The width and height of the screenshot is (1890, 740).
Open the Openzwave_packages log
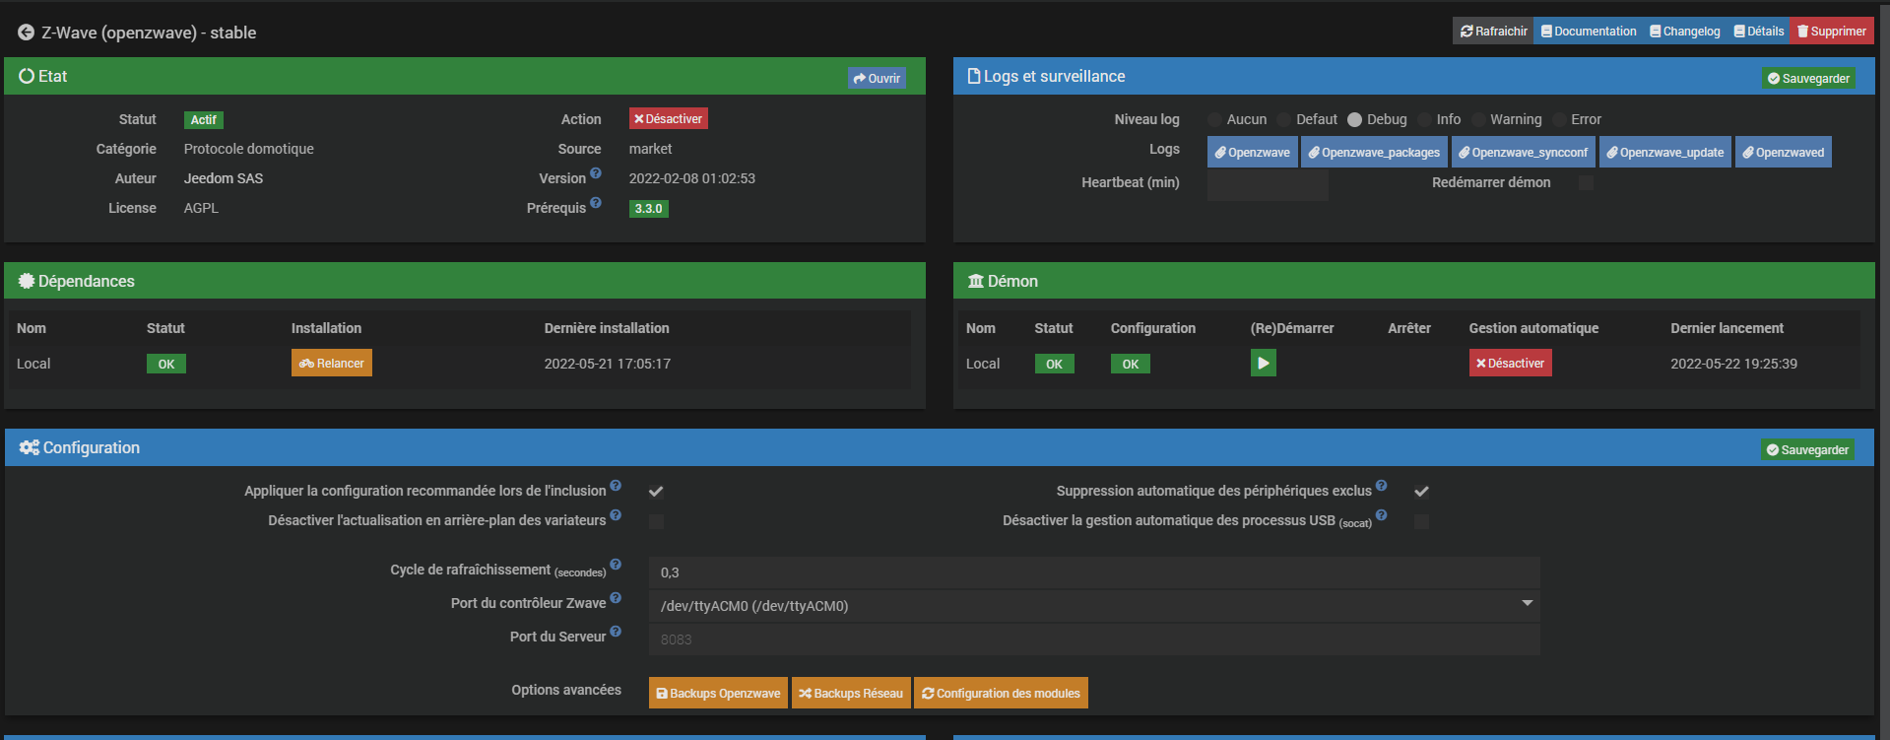pyautogui.click(x=1374, y=153)
